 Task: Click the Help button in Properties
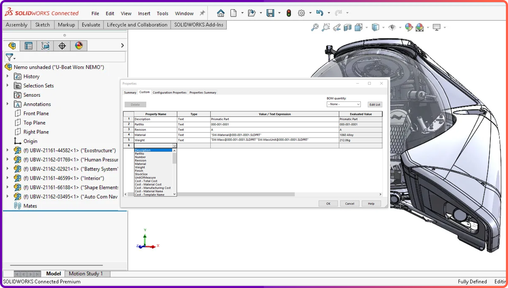371,204
